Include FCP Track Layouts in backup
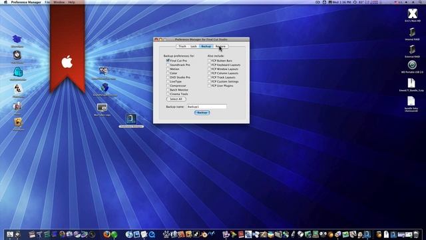The image size is (426, 240). [209, 77]
